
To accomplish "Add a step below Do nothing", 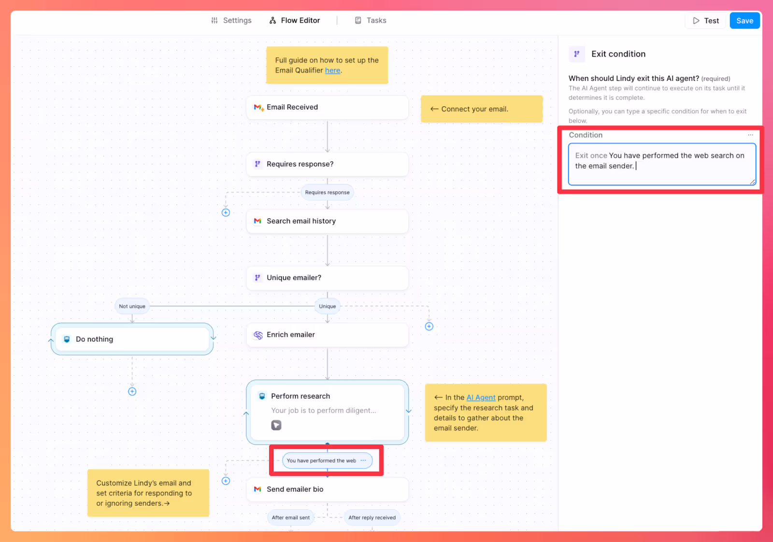I will click(x=132, y=391).
